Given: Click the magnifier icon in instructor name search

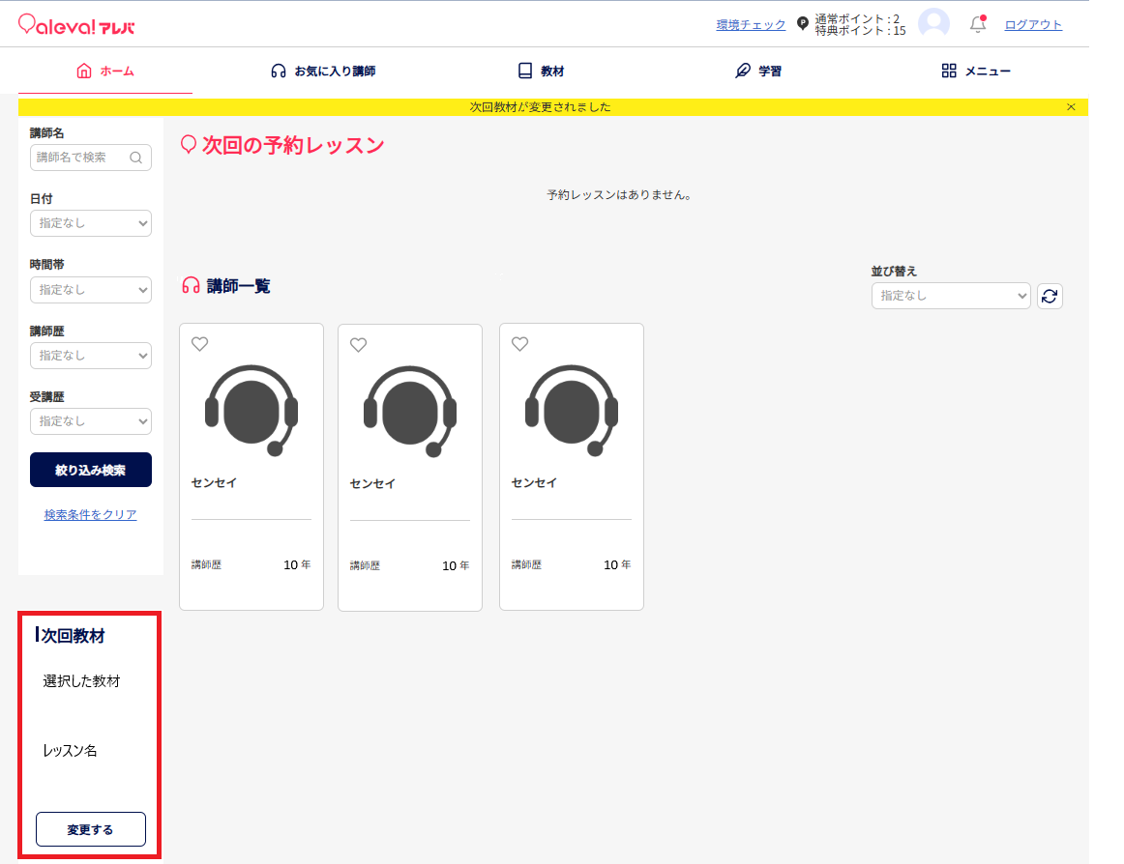Looking at the screenshot, I should click(x=136, y=158).
